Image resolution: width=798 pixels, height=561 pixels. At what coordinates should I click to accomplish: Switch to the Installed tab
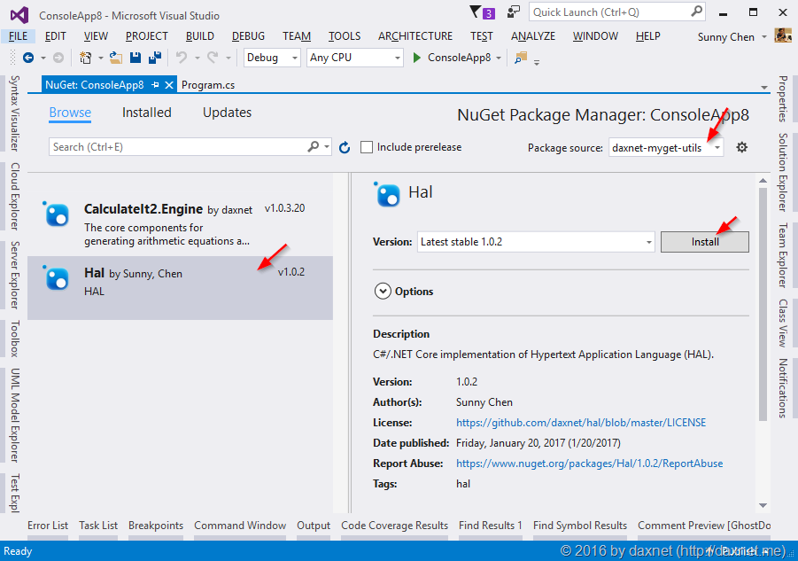(x=146, y=113)
